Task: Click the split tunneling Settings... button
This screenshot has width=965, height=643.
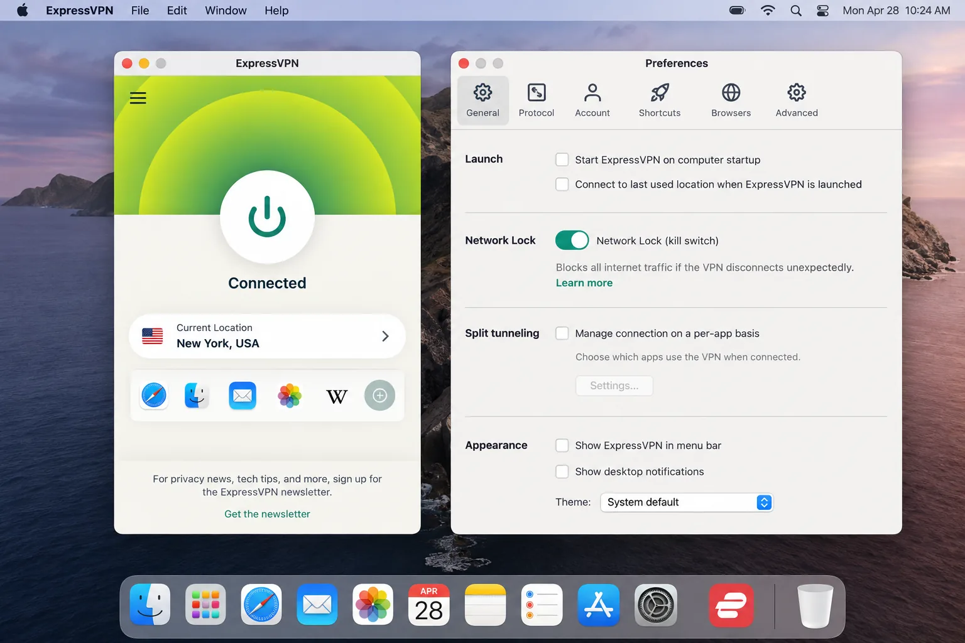Action: pos(614,386)
